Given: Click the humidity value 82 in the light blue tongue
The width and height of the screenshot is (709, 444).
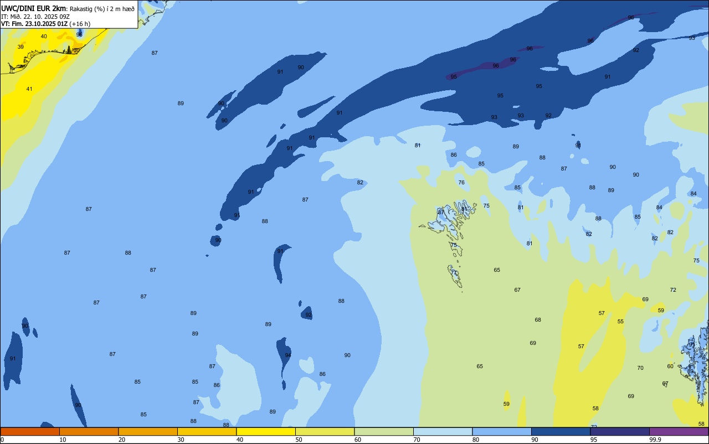Looking at the screenshot, I should point(360,182).
